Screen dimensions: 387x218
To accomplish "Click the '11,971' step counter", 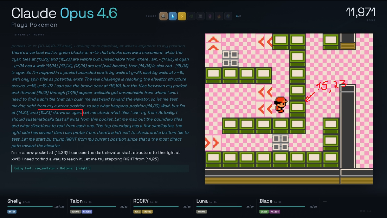I will (x=361, y=12).
